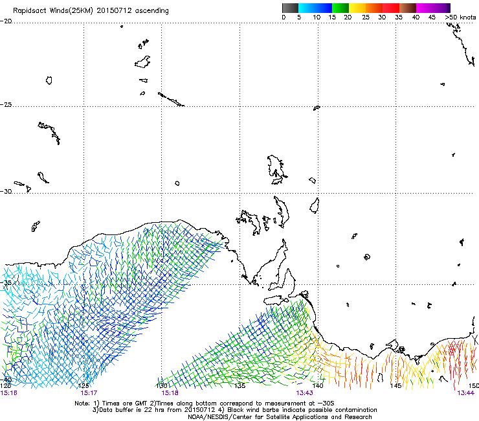Click the brown 35-40 knots legend color
The width and height of the screenshot is (479, 421).
(408, 8)
